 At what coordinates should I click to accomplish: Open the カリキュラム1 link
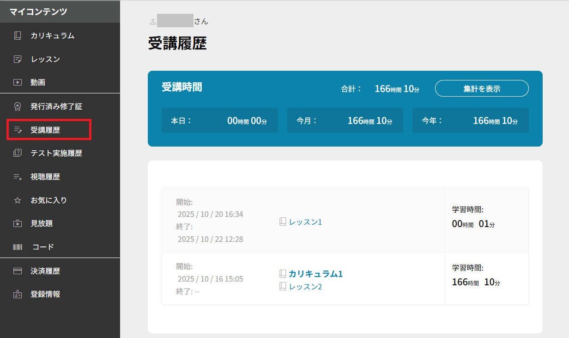tap(315, 274)
